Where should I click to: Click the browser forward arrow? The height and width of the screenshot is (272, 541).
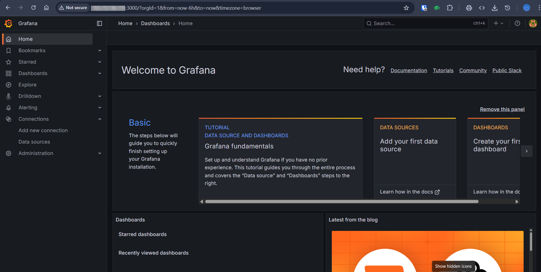click(x=21, y=8)
